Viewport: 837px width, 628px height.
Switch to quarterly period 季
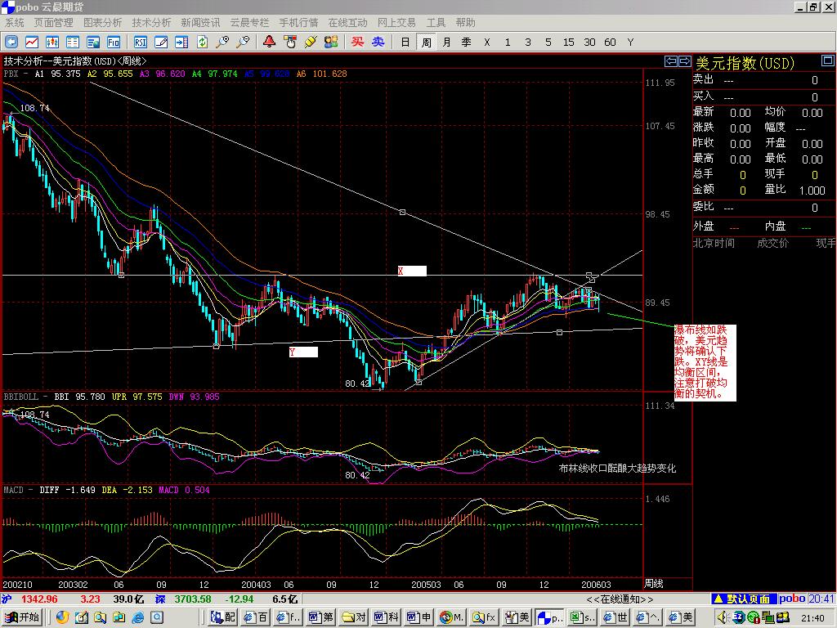click(467, 42)
